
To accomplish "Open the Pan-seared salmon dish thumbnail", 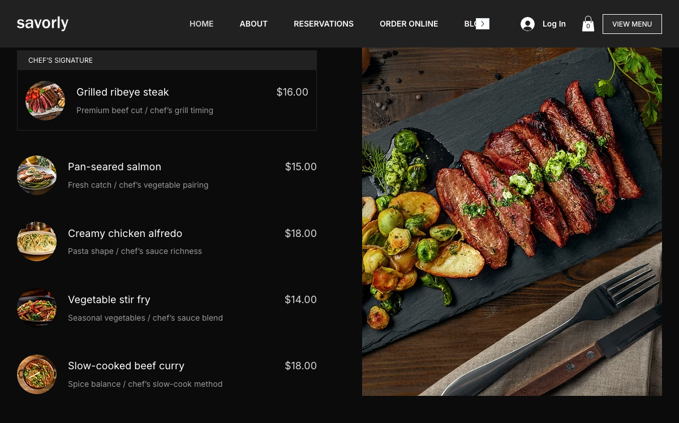I will pos(37,175).
